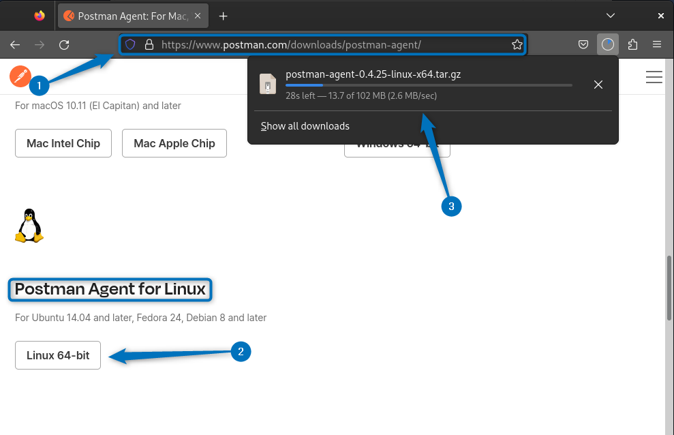Cancel the postman-agent download
Viewport: 674px width, 435px height.
598,85
